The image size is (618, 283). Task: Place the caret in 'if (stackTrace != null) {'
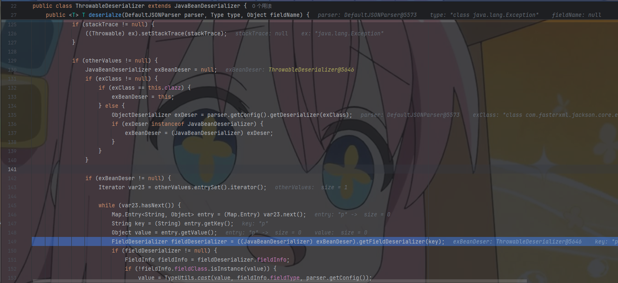point(113,24)
